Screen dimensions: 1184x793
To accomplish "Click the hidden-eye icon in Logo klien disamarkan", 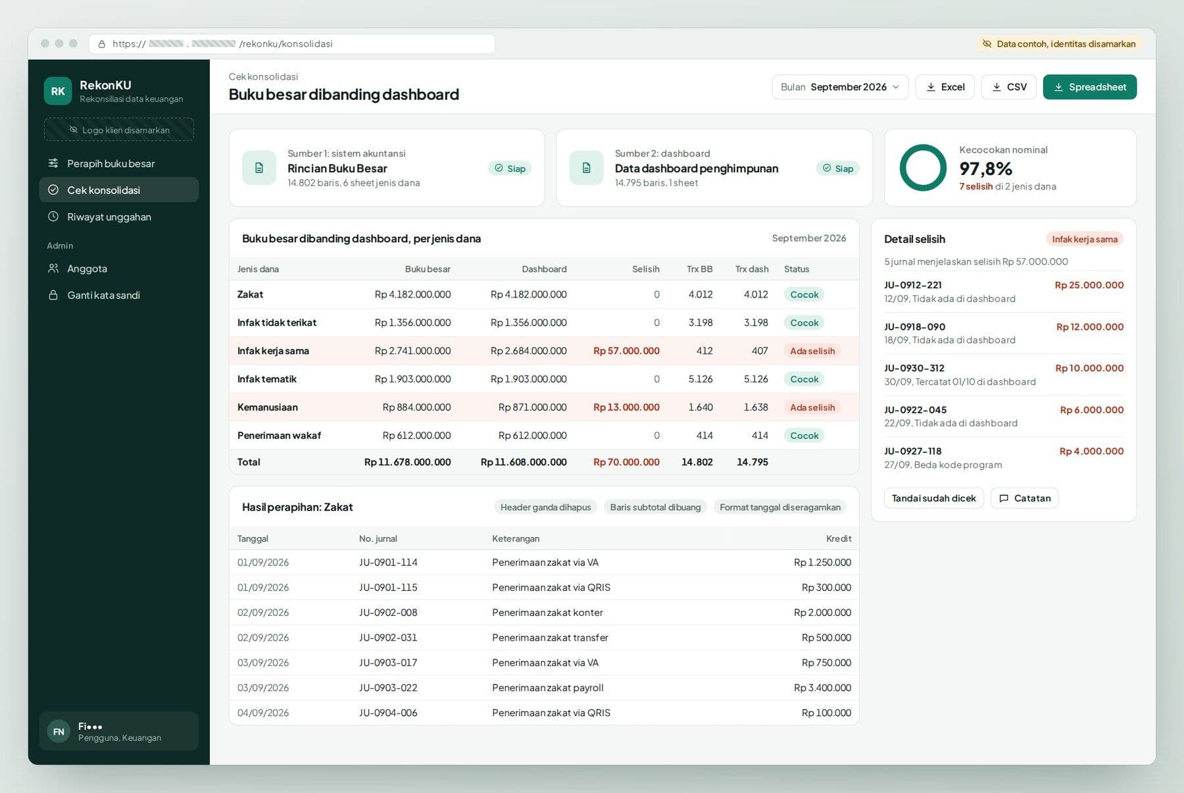I will [x=74, y=130].
